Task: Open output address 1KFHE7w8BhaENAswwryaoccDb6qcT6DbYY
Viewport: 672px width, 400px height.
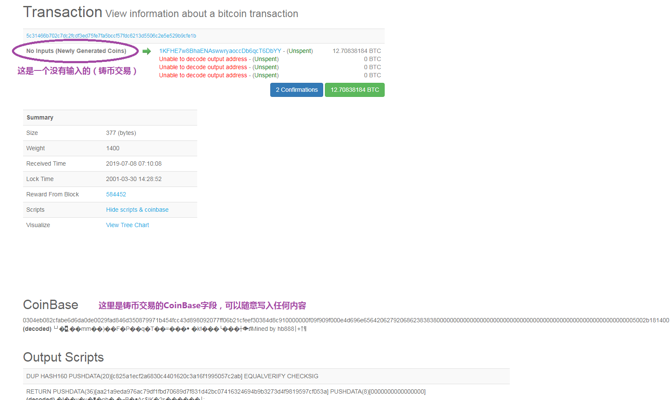Action: (220, 51)
